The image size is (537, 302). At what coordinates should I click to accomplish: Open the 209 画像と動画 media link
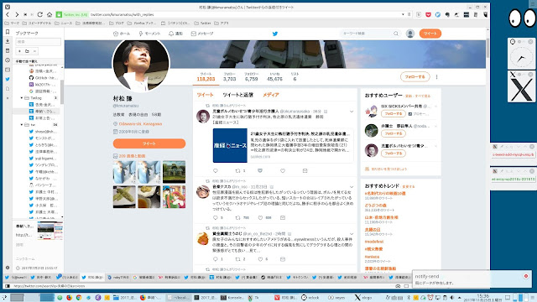(x=132, y=156)
